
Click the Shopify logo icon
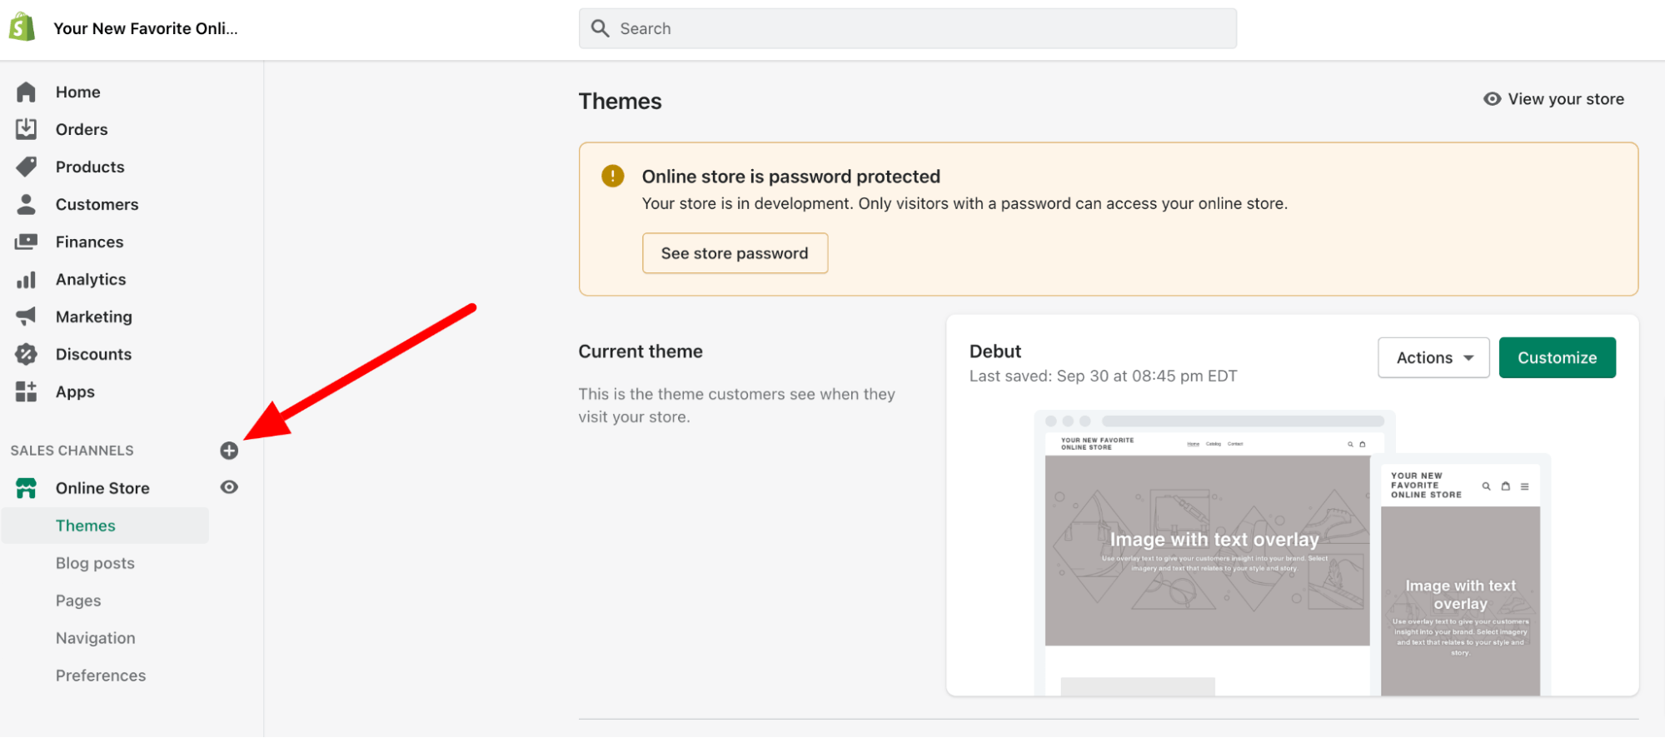click(x=22, y=27)
